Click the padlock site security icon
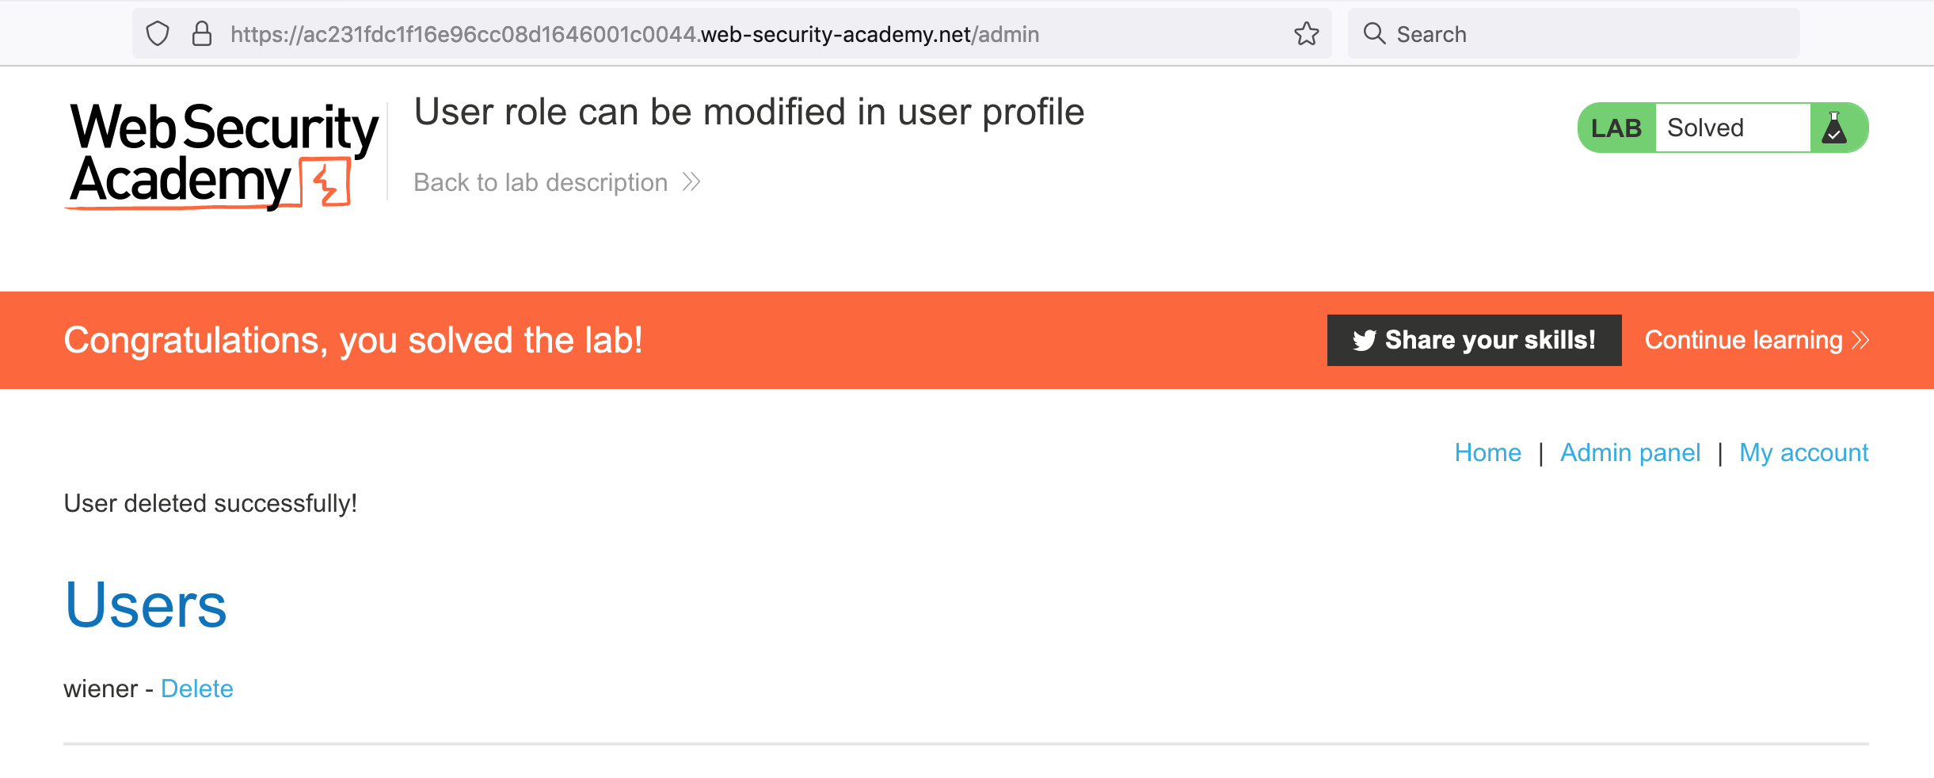 tap(202, 34)
